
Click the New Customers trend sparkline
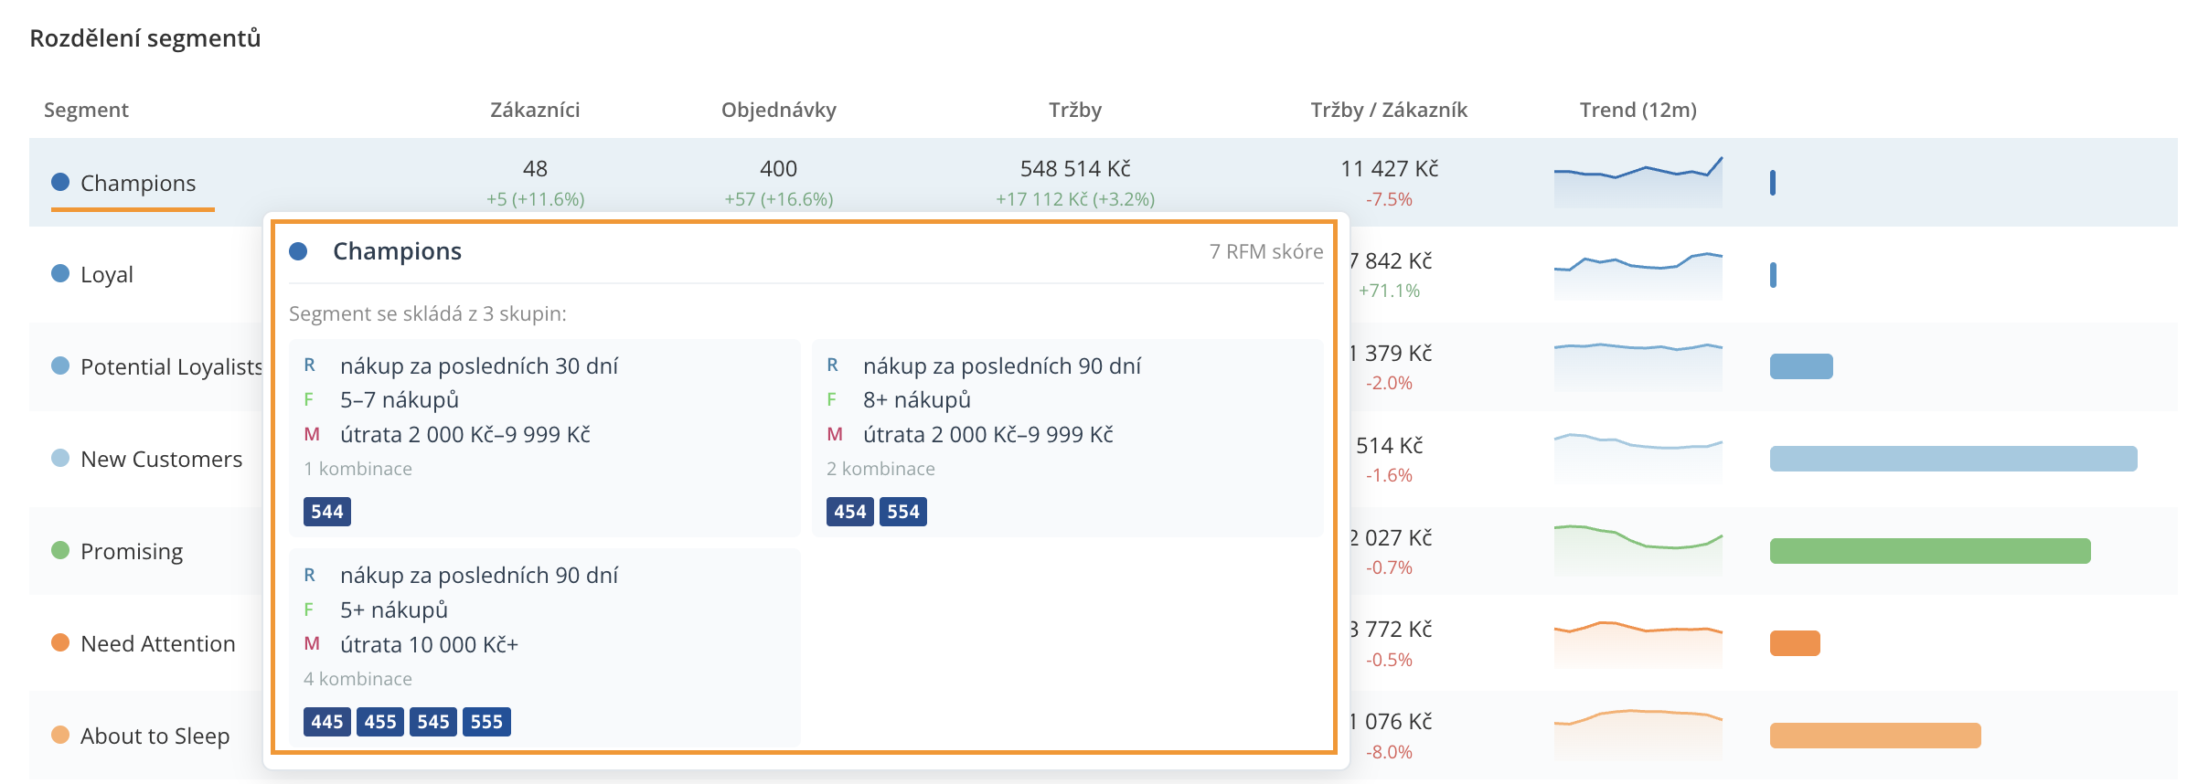[x=1638, y=459]
